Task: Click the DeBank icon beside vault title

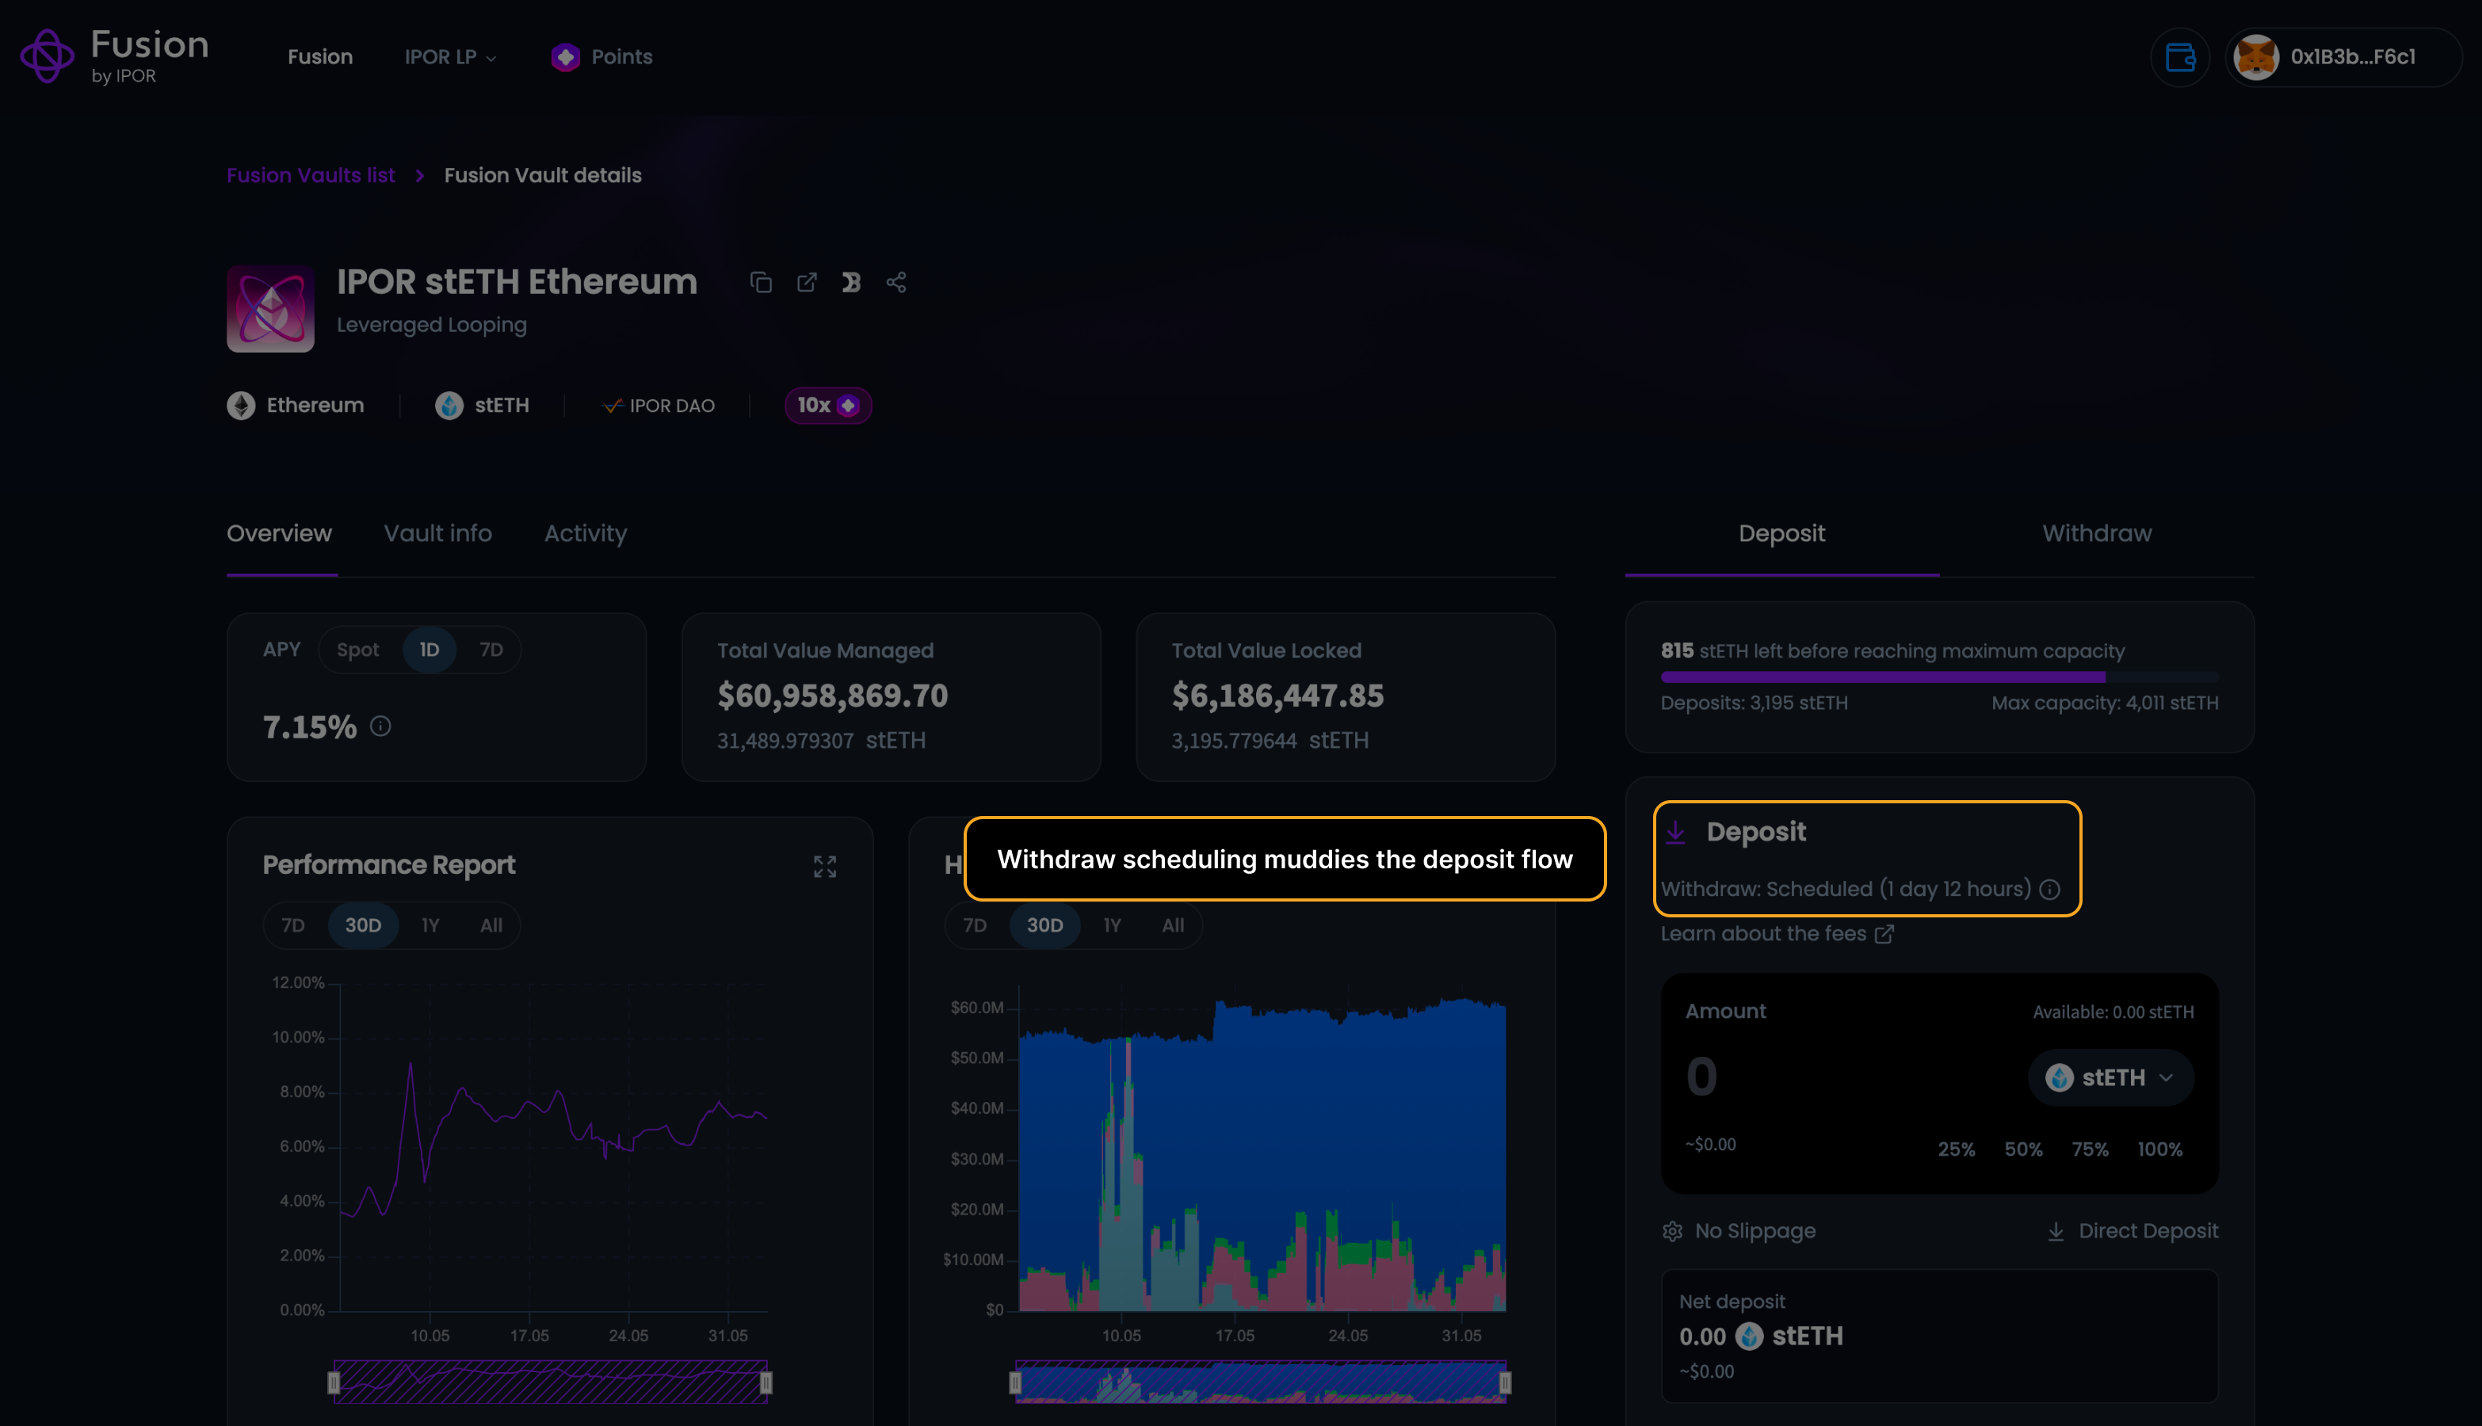Action: (x=851, y=282)
